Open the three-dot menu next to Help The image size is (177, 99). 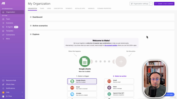coord(22,92)
